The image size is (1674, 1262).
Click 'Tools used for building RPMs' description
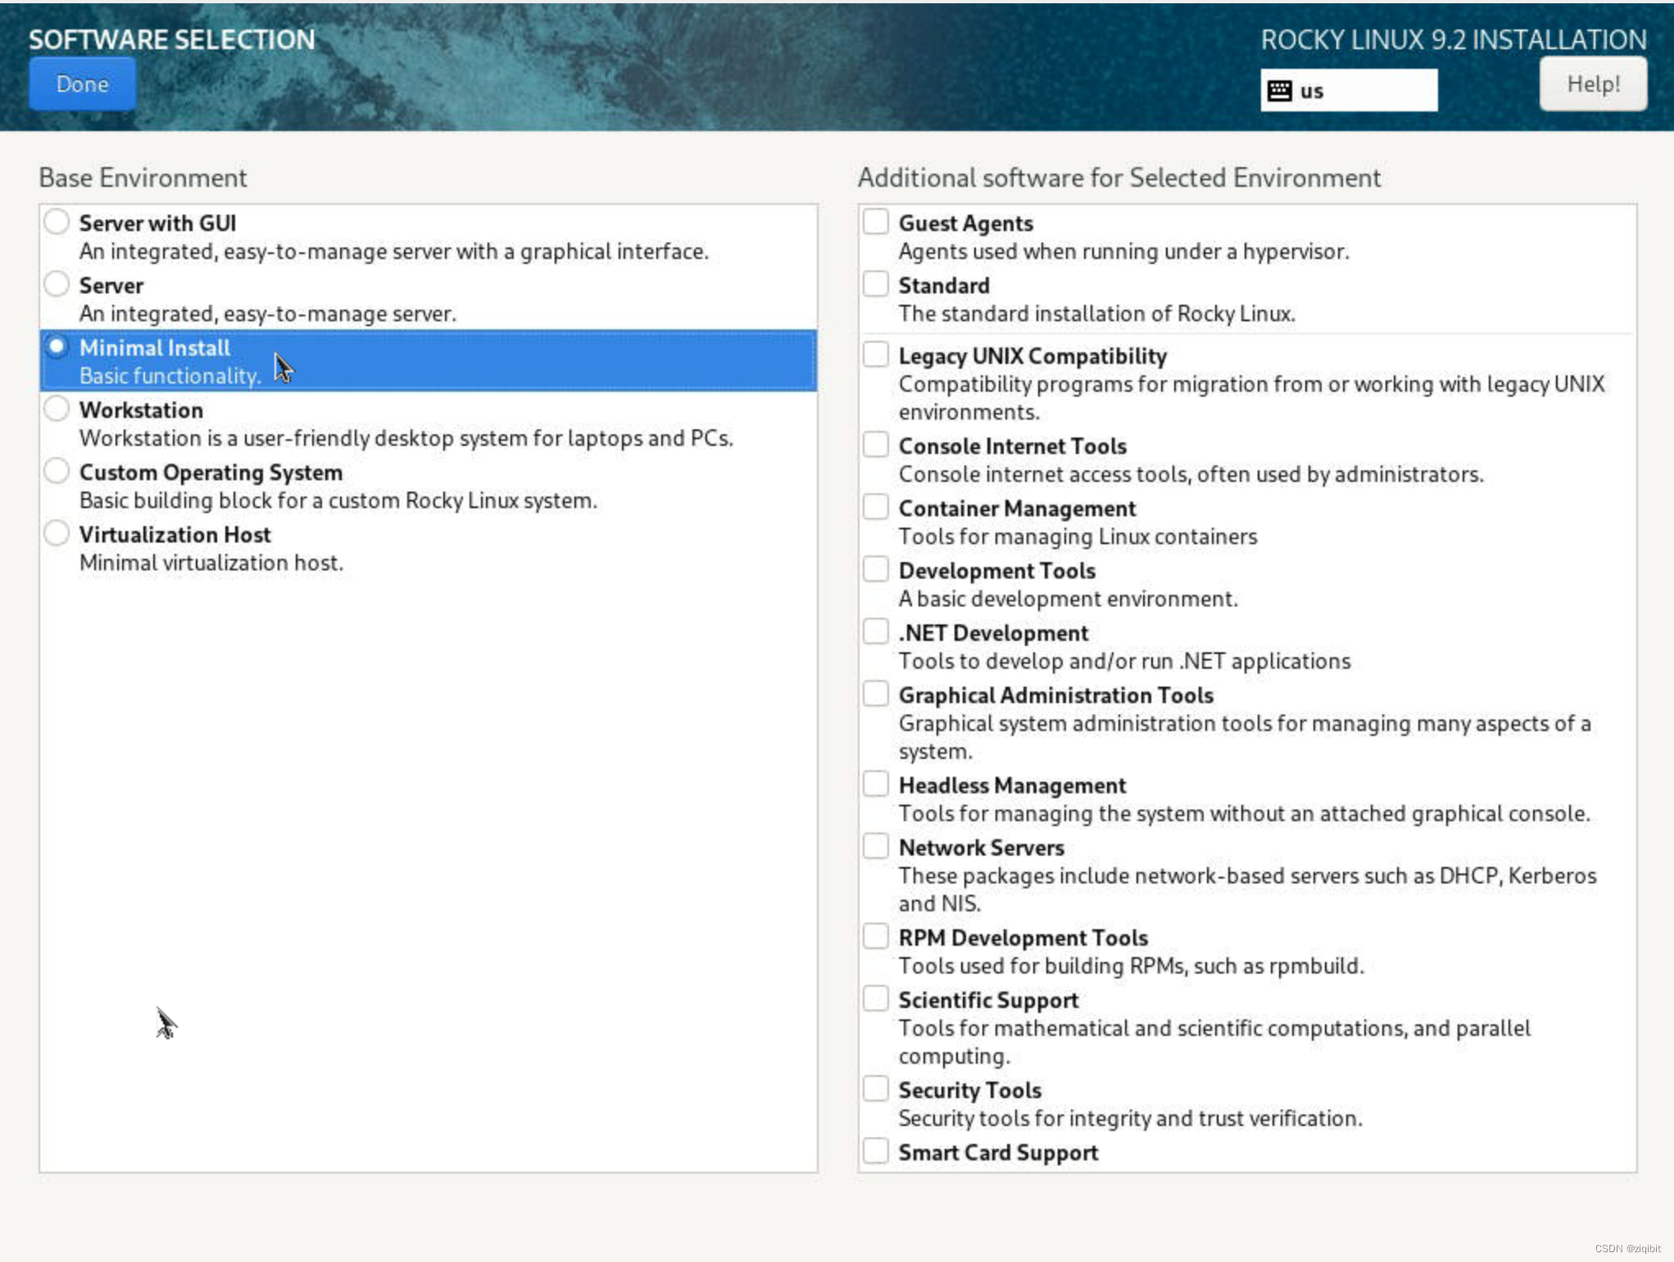point(1131,966)
